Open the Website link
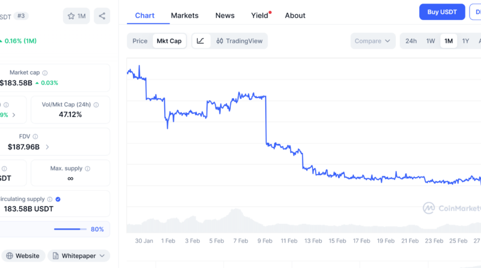 22,256
